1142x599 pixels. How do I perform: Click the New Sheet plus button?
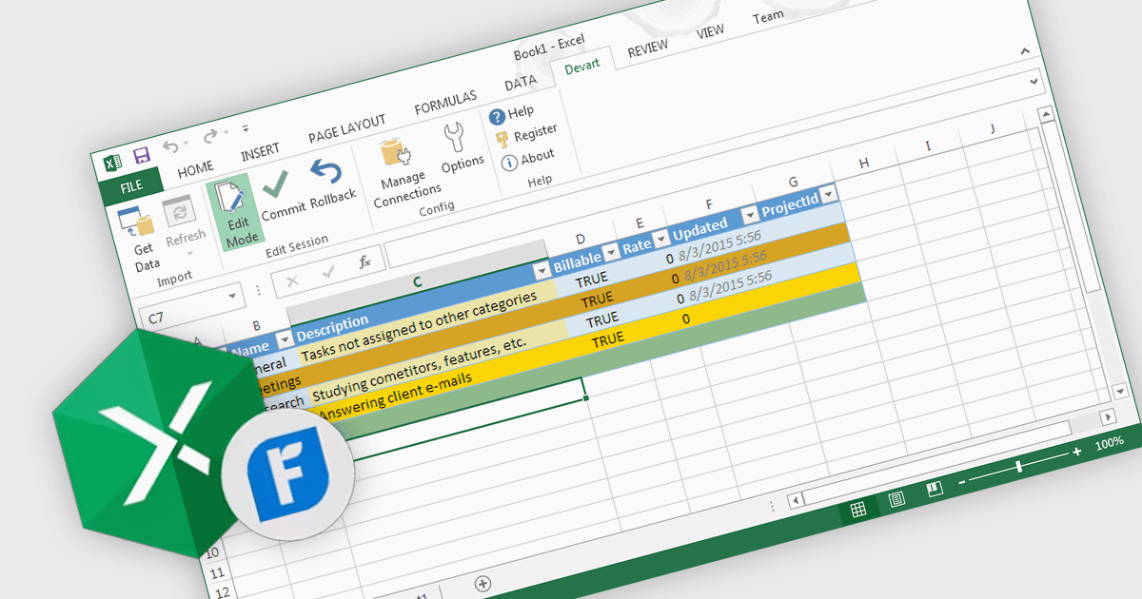[482, 583]
